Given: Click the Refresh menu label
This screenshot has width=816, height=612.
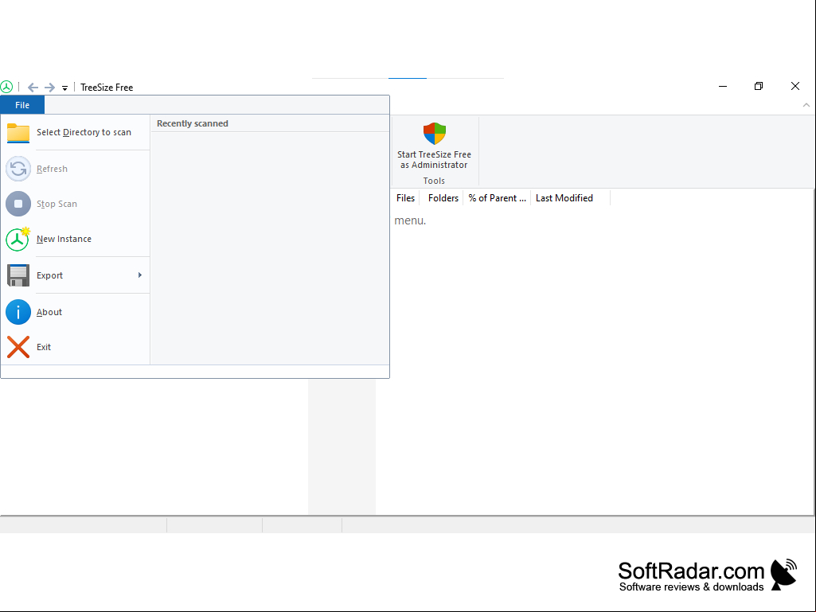Looking at the screenshot, I should (x=52, y=169).
